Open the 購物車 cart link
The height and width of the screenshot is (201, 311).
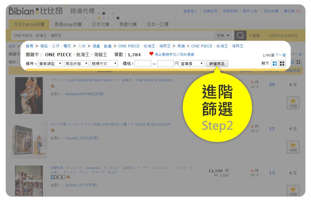click(292, 11)
